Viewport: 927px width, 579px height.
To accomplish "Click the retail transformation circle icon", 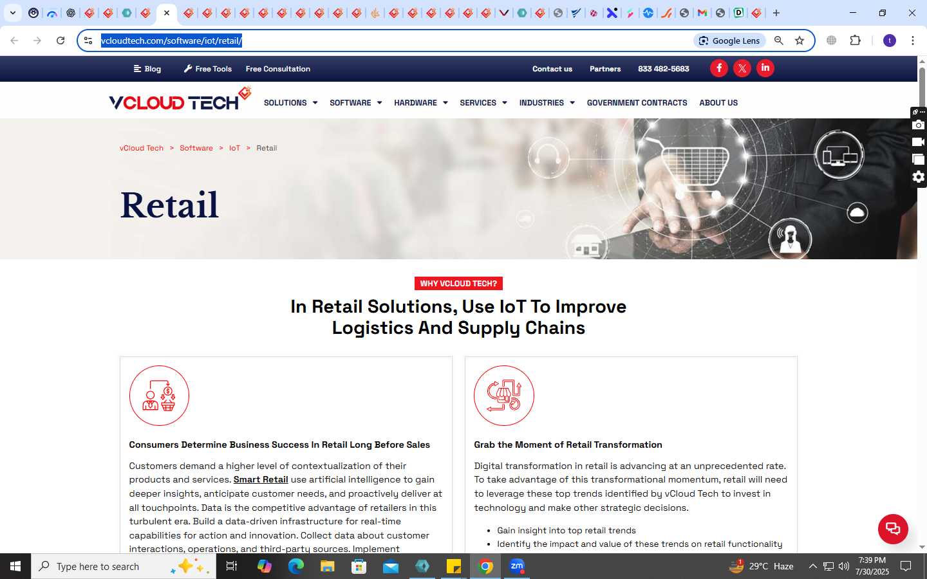I will 504,396.
